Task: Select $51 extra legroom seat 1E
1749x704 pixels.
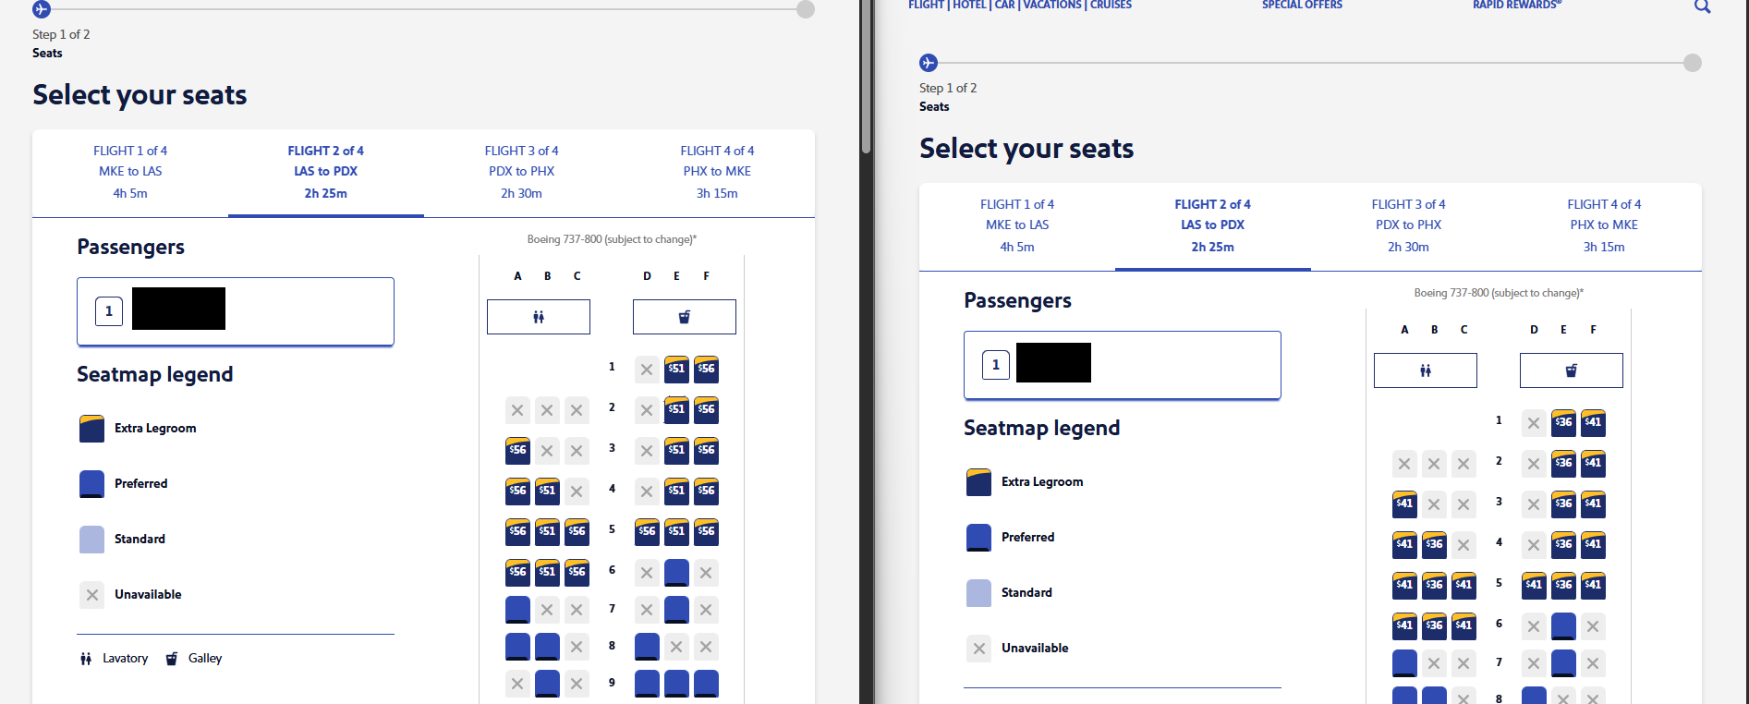Action: [676, 369]
